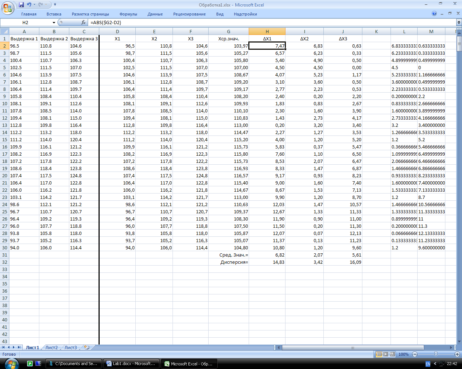462x369 pixels.
Task: Zoom out with the minus button
Action: pos(415,354)
